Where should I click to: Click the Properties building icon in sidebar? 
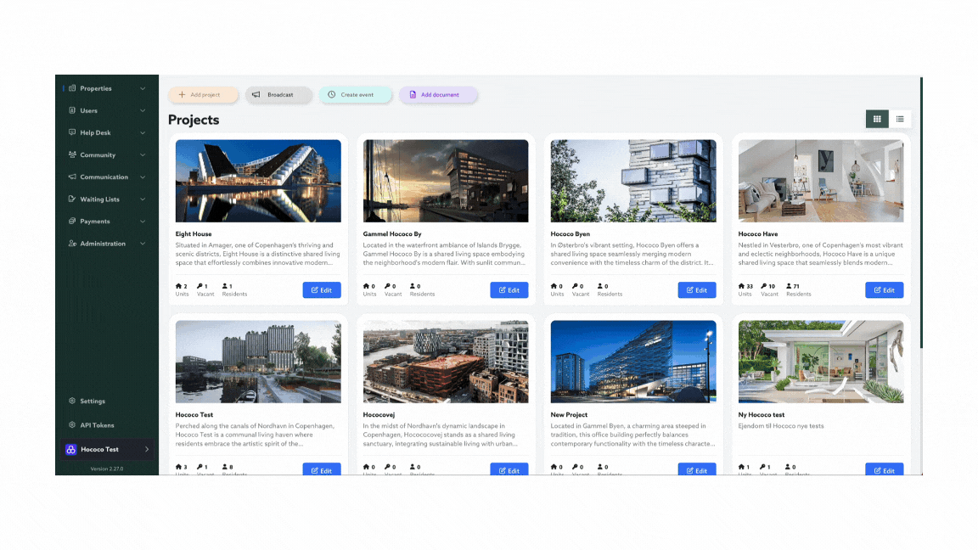tap(72, 88)
